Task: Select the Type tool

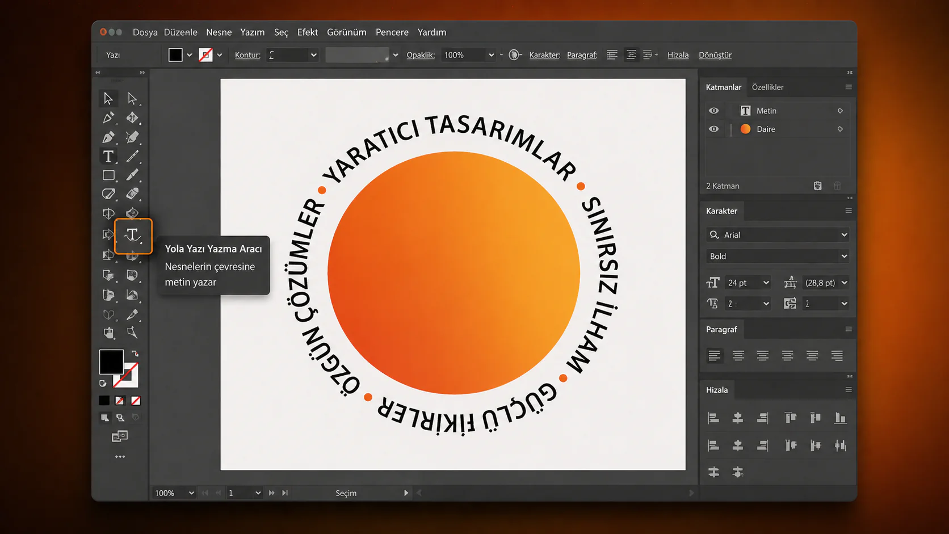Action: click(x=108, y=156)
